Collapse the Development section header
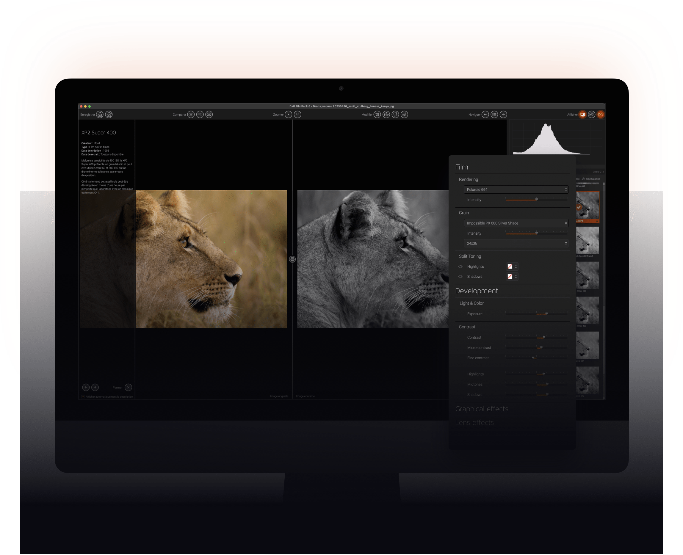 tap(477, 291)
